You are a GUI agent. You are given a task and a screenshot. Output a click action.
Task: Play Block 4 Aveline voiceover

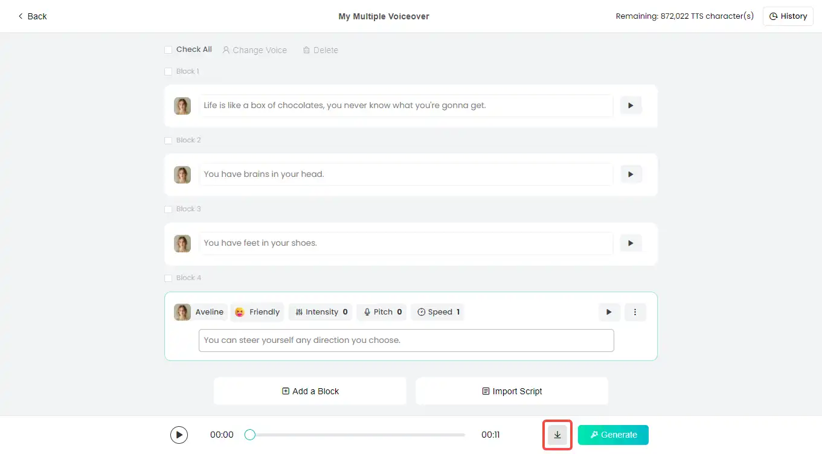pos(609,312)
